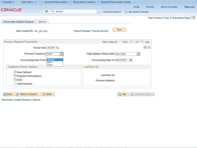Click the Add button
The height and width of the screenshot is (148, 197).
123,94
